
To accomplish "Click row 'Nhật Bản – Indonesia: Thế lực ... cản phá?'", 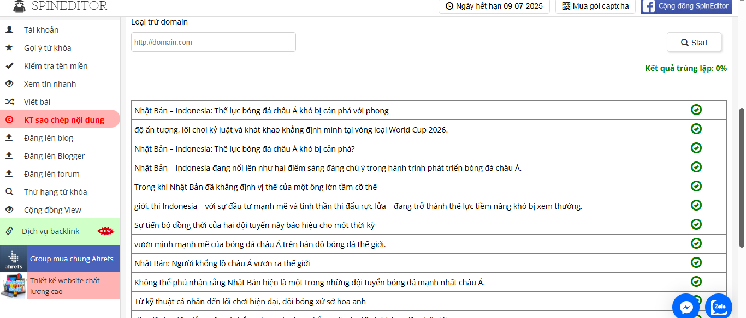I will click(245, 149).
